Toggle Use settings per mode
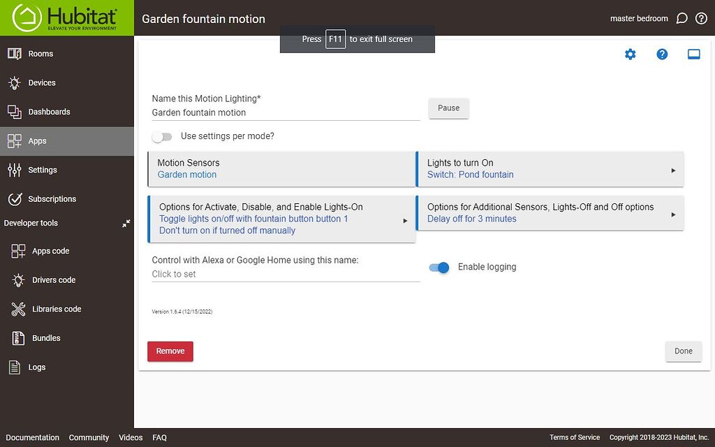The image size is (715, 447). click(163, 137)
